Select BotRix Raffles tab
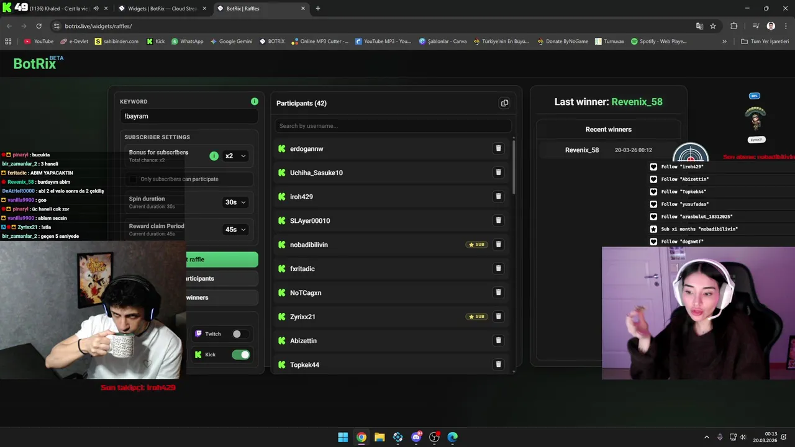This screenshot has width=795, height=447. point(261,9)
